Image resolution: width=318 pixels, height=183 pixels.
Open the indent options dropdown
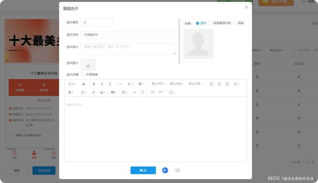coord(70,92)
